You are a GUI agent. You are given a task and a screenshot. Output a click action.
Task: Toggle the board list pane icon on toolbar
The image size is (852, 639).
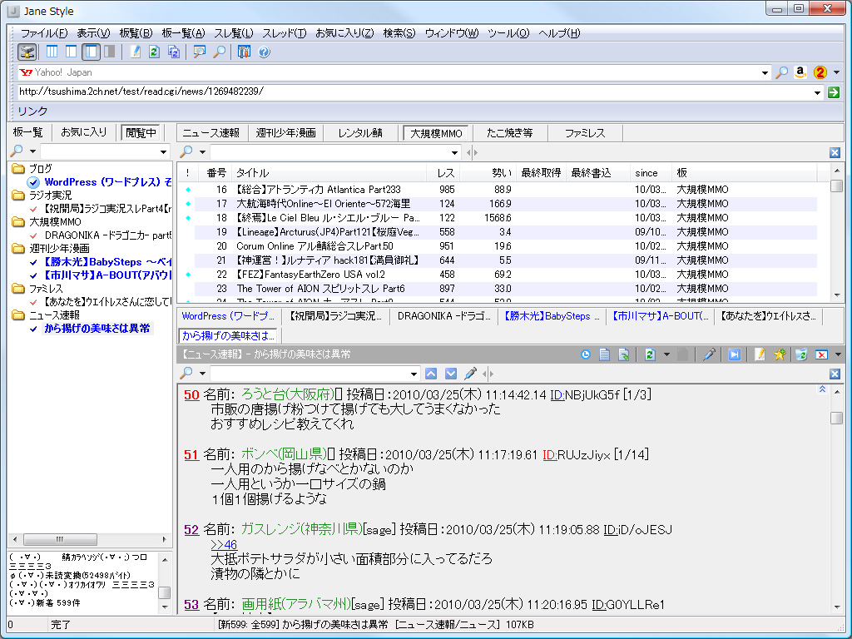click(28, 52)
